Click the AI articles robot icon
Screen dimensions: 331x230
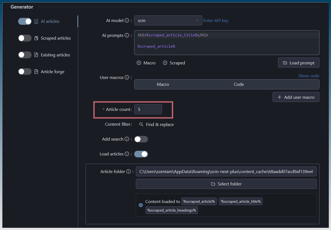tap(36, 21)
